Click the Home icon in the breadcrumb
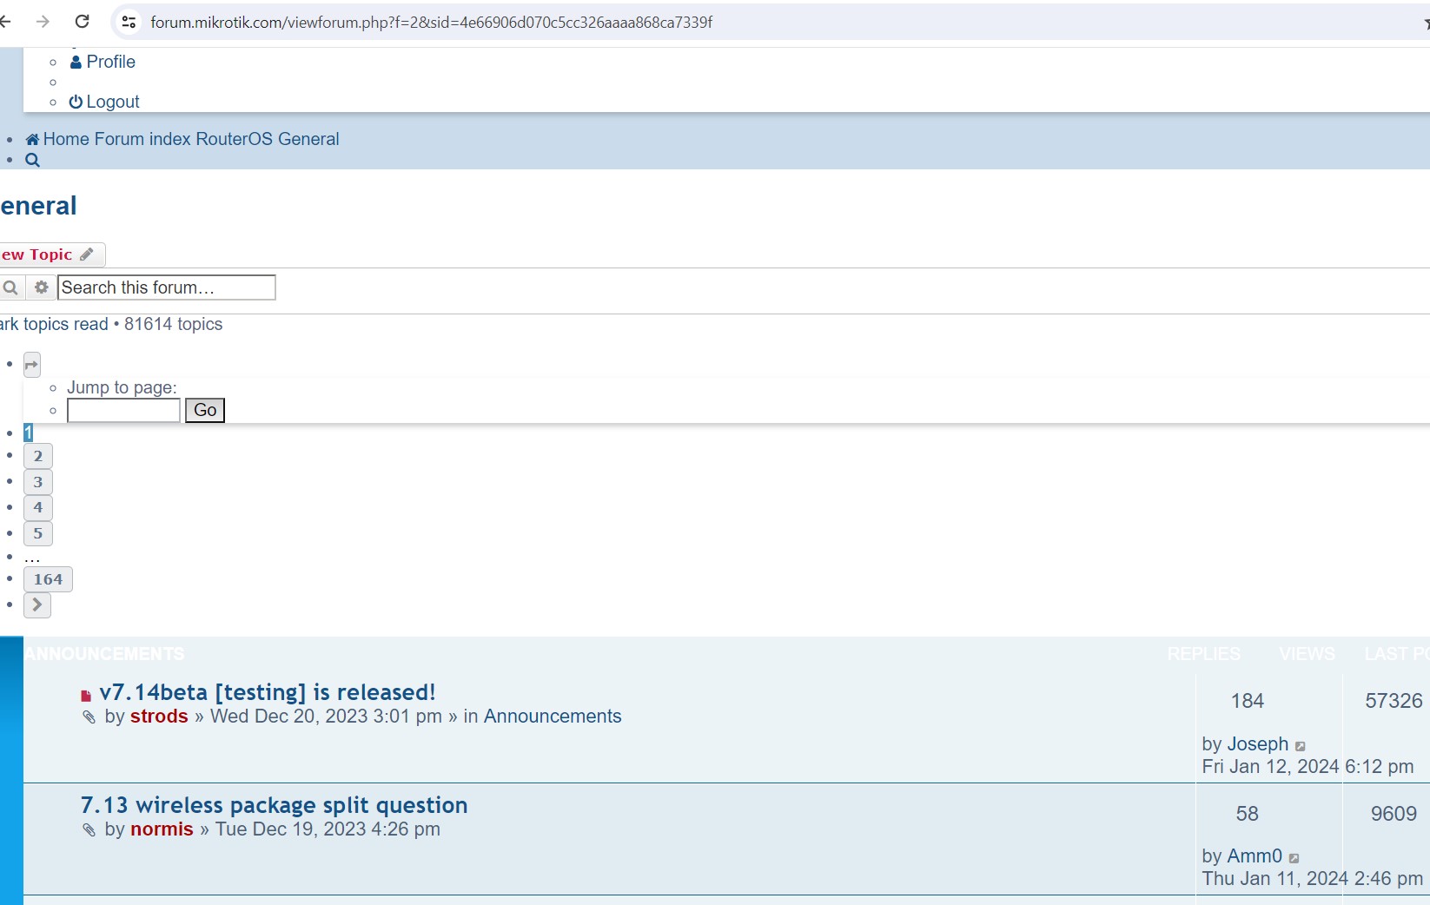The height and width of the screenshot is (905, 1430). (32, 139)
